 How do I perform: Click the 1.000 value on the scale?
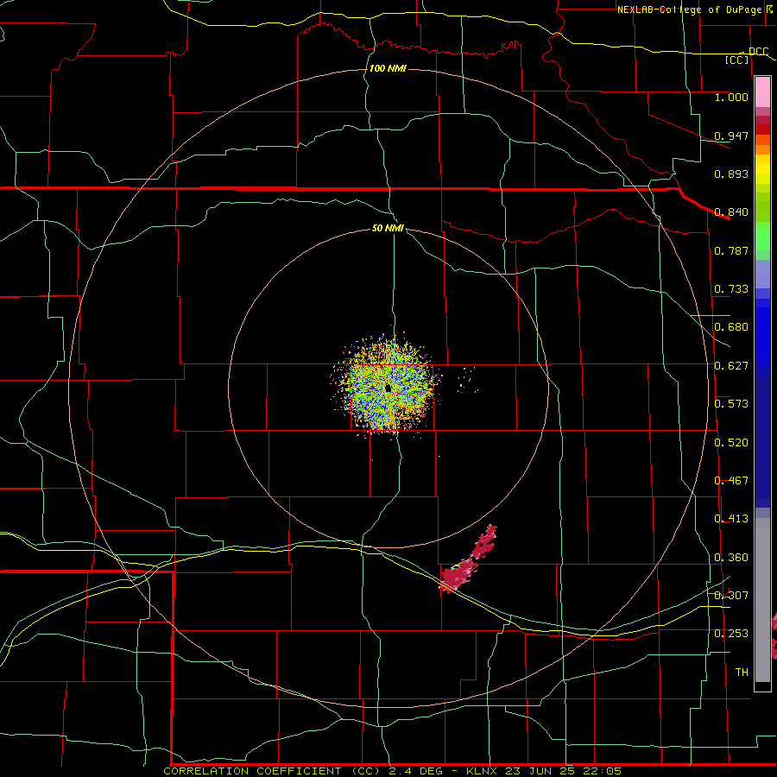pos(731,97)
